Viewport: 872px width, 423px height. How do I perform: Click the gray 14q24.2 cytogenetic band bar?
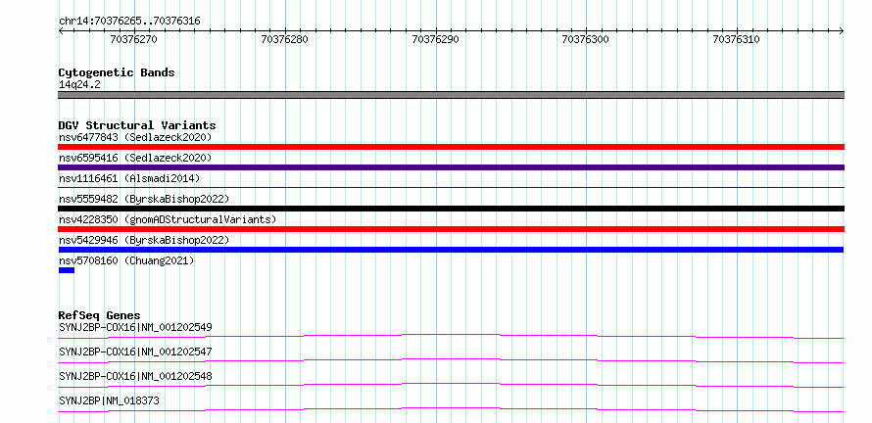pyautogui.click(x=451, y=95)
